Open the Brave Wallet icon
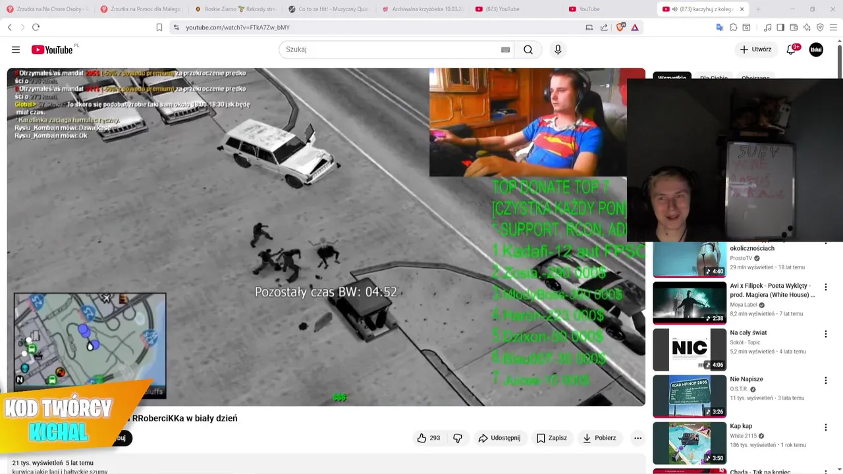843x474 pixels. coord(794,27)
